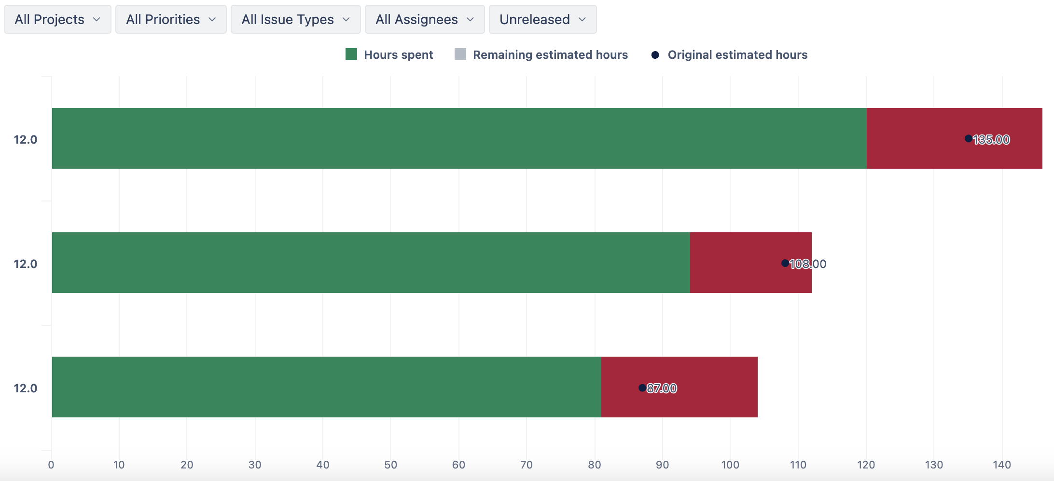Viewport: 1054px width, 481px height.
Task: Toggle the Original estimated hours legend label
Action: click(x=737, y=55)
